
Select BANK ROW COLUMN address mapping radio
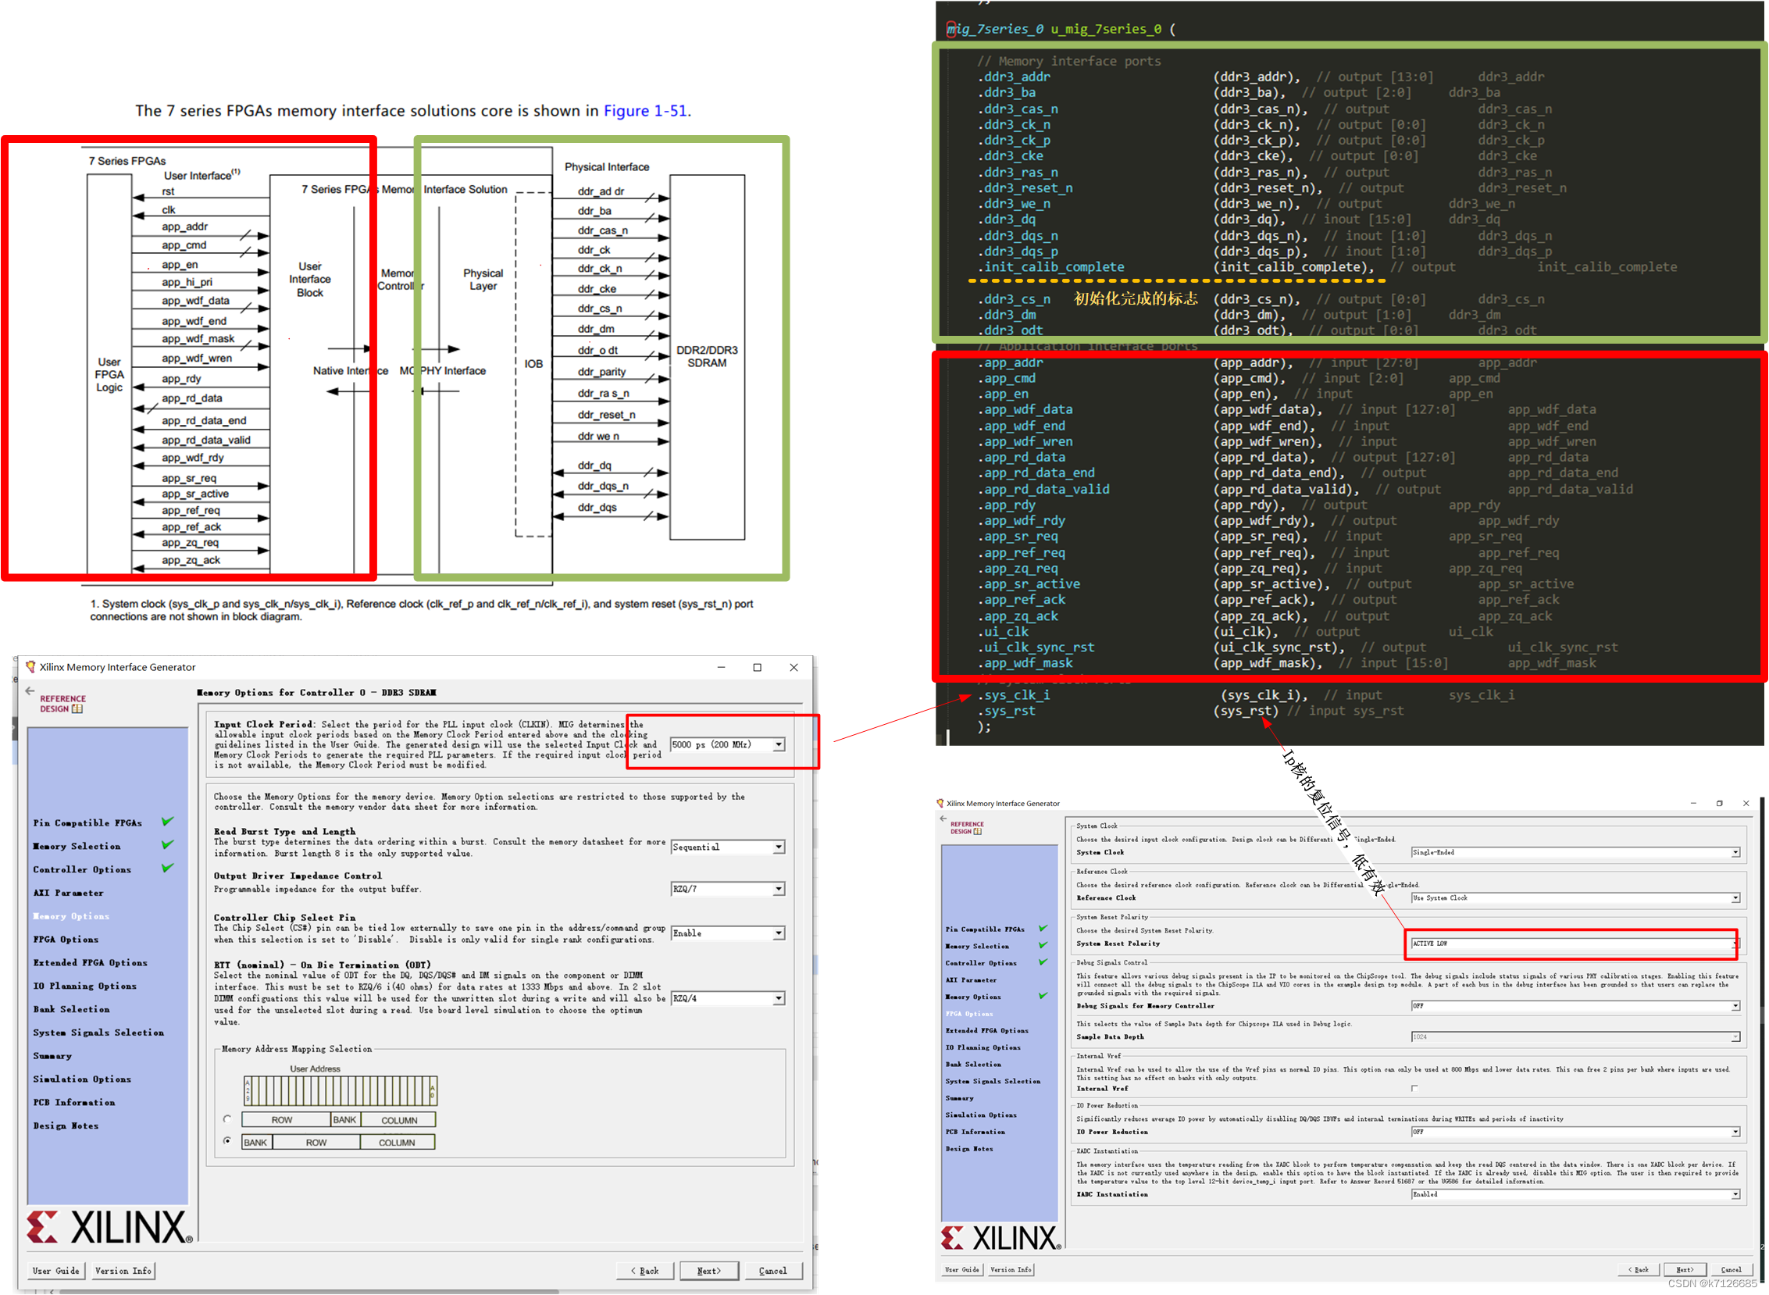[227, 1141]
